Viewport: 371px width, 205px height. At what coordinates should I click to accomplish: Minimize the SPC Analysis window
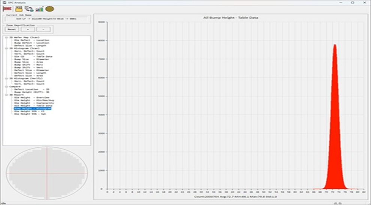tap(341, 2)
